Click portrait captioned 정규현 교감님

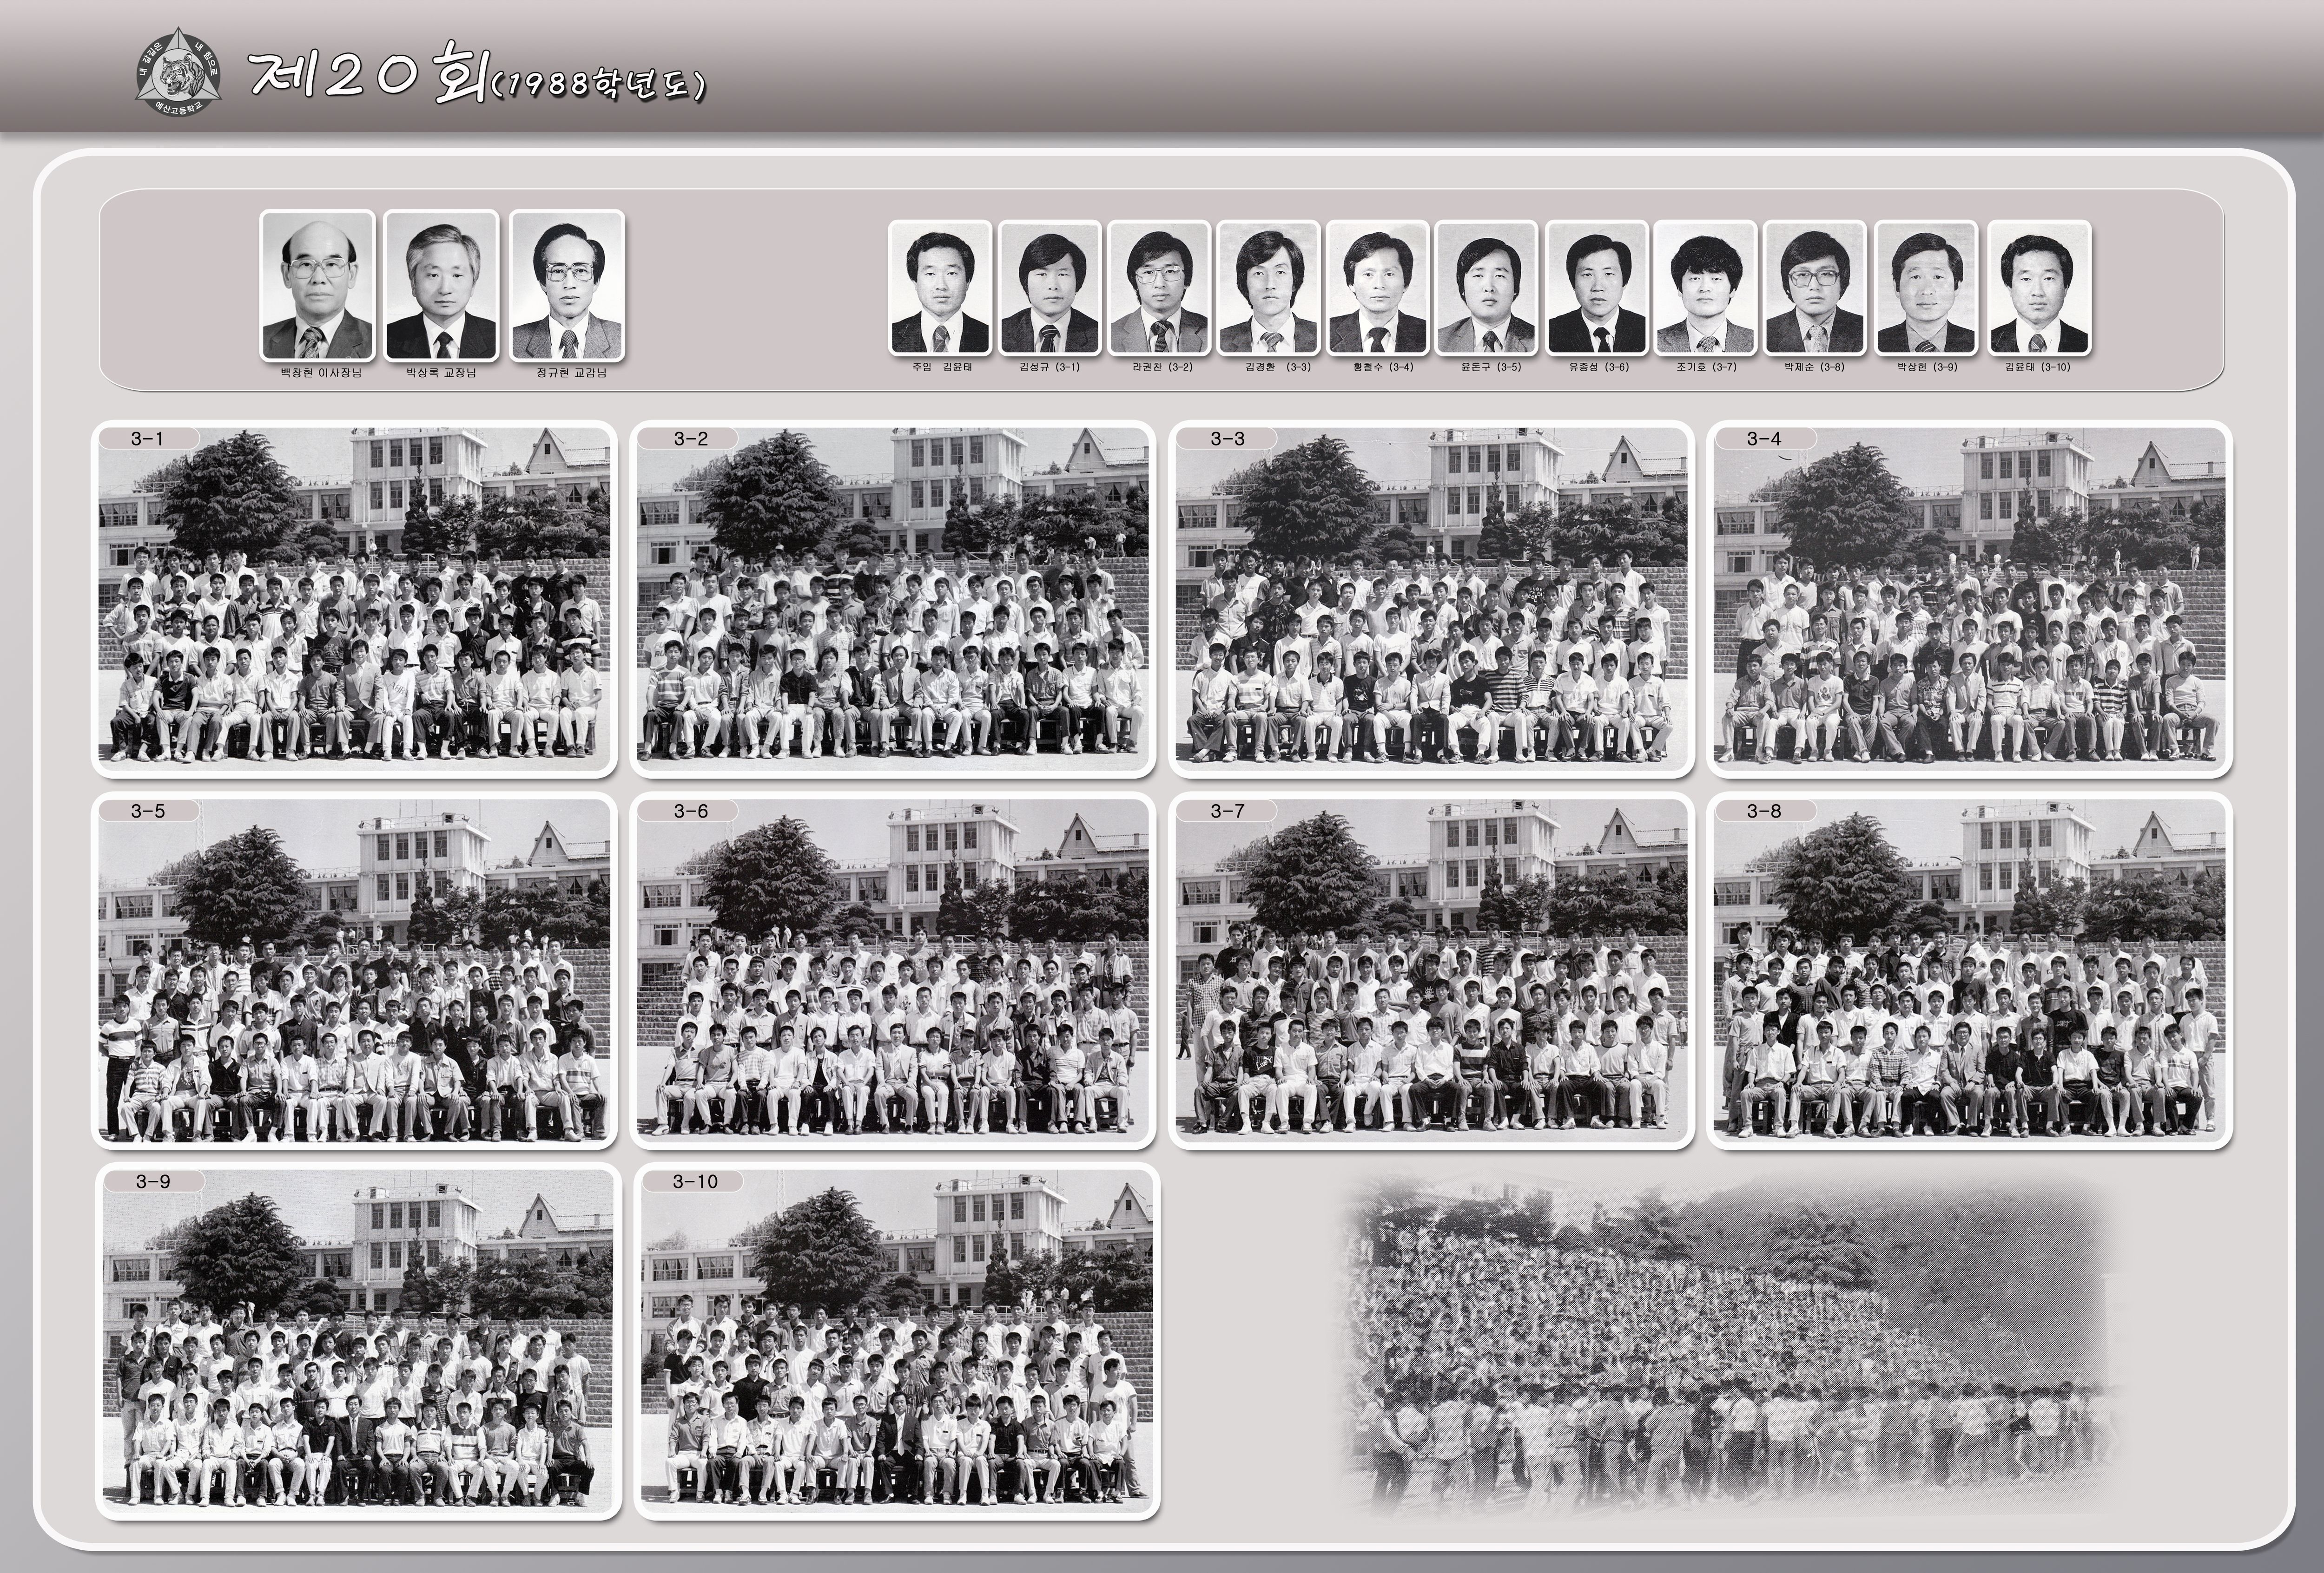click(x=567, y=285)
